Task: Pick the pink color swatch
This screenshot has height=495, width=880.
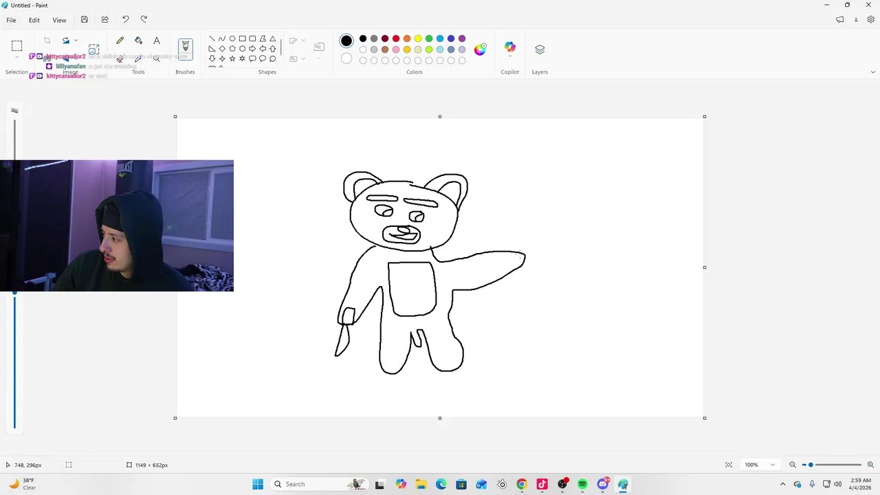Action: [x=396, y=49]
